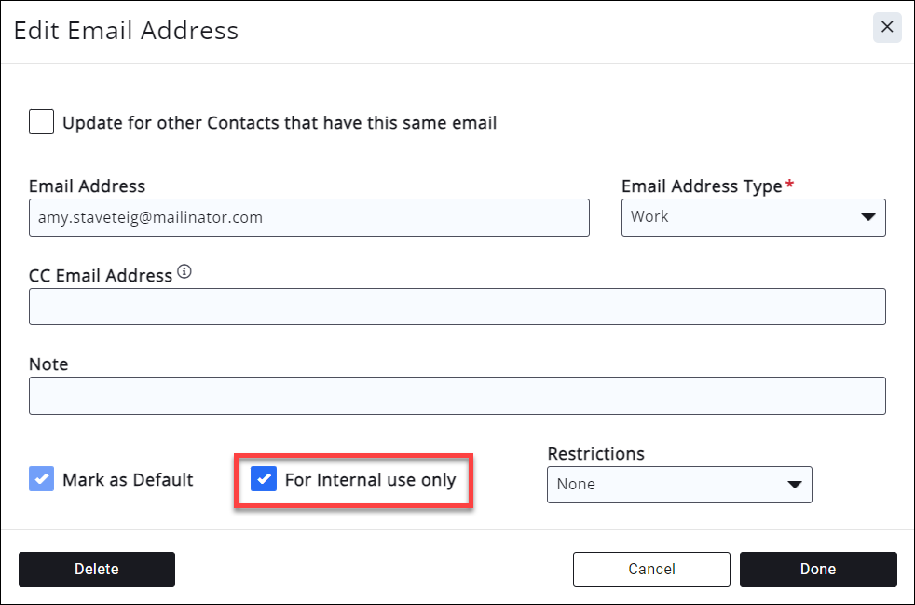Image resolution: width=915 pixels, height=605 pixels.
Task: Expand the Restrictions combo box showing None
Action: 678,485
